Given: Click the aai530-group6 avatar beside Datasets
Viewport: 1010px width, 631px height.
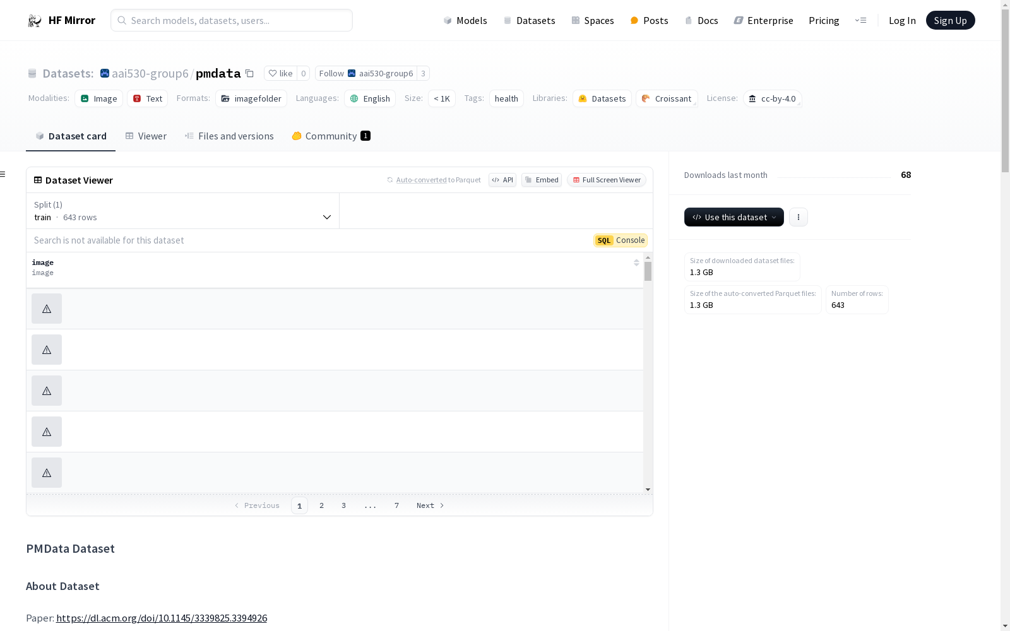Looking at the screenshot, I should (x=105, y=73).
